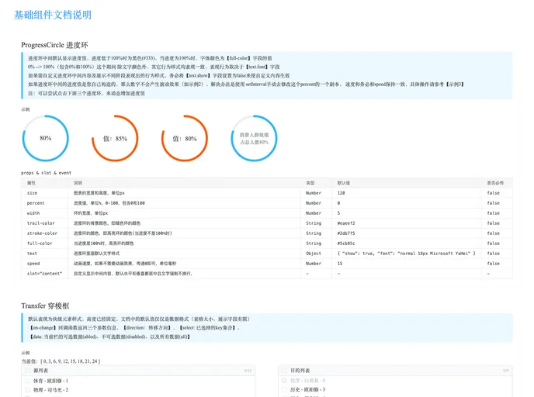This screenshot has height=397, width=534.
Task: Click the 基础组件文档说明 page title
Action: pos(52,15)
